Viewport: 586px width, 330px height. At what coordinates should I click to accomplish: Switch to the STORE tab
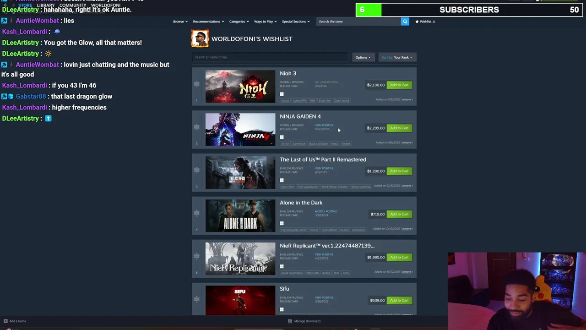[25, 5]
